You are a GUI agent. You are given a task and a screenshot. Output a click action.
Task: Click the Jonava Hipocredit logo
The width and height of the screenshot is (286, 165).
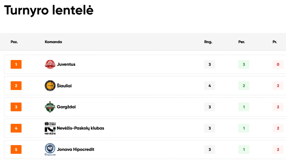pyautogui.click(x=50, y=149)
